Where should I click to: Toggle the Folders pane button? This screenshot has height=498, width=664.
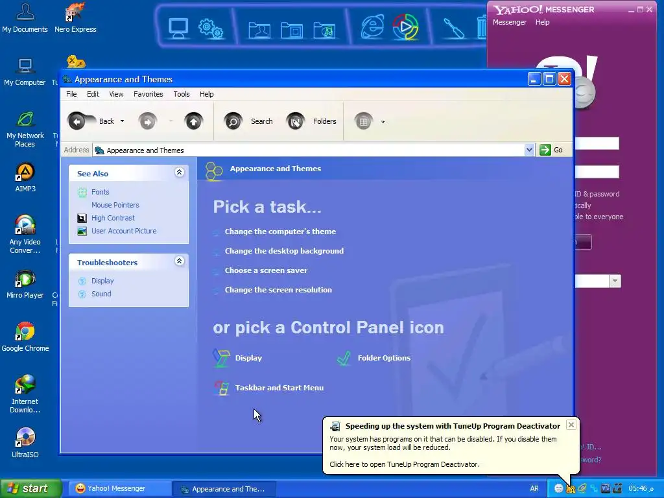311,122
